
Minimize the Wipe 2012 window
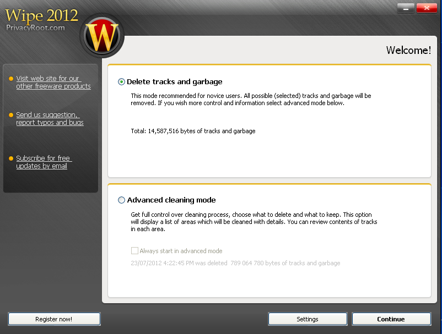(x=406, y=8)
